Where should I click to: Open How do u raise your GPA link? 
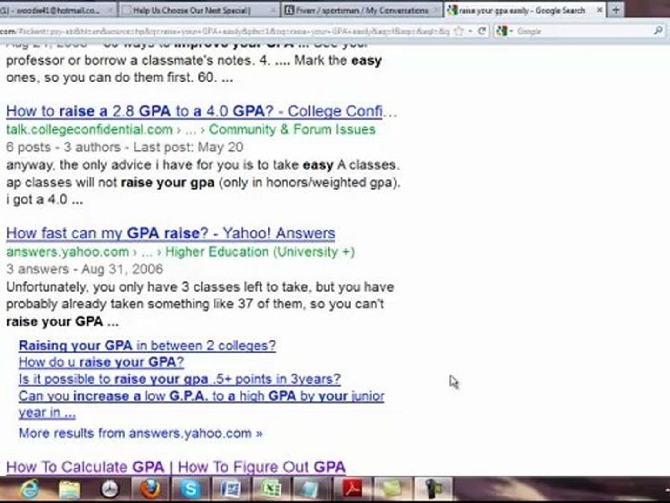pyautogui.click(x=101, y=362)
